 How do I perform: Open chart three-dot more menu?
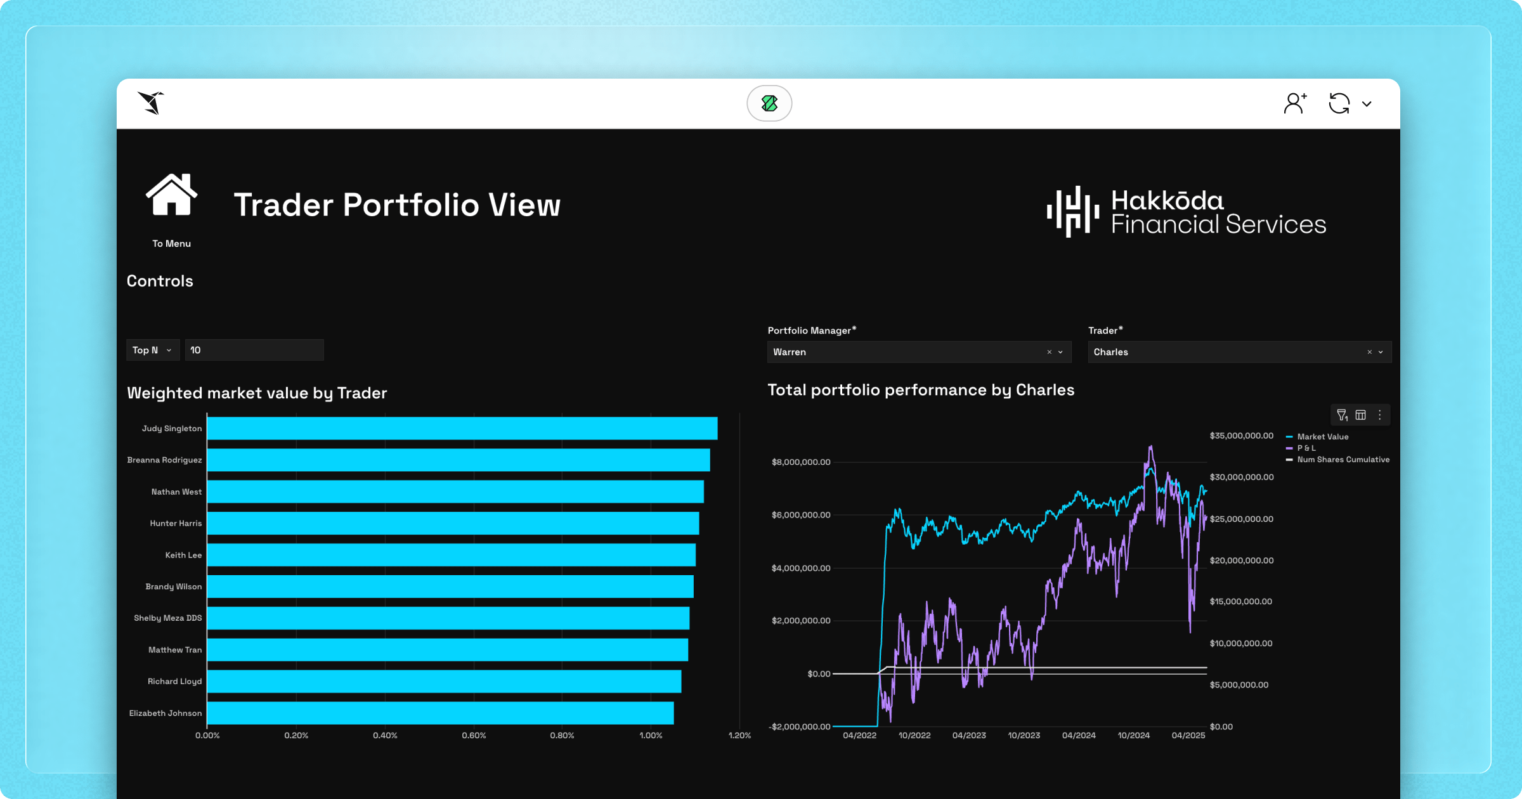click(1380, 415)
